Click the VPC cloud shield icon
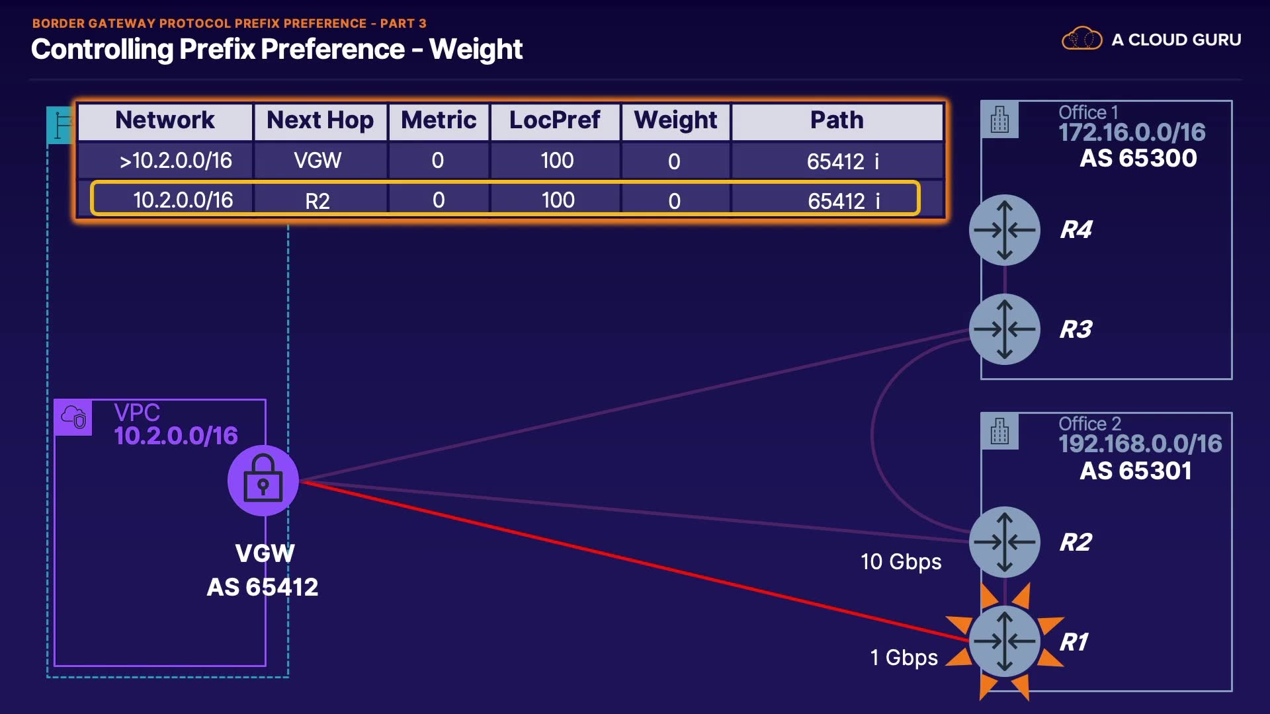The height and width of the screenshot is (714, 1270). [73, 417]
